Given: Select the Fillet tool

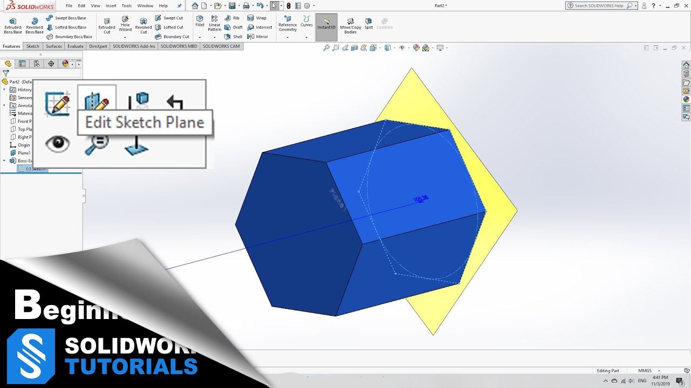Looking at the screenshot, I should coord(200,20).
